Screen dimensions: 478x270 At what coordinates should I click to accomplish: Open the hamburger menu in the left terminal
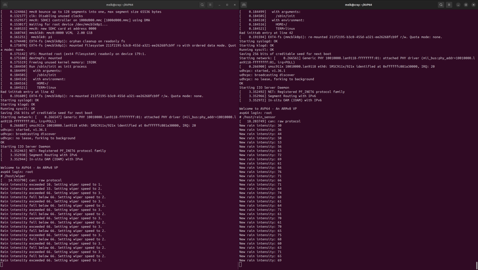pos(210,5)
